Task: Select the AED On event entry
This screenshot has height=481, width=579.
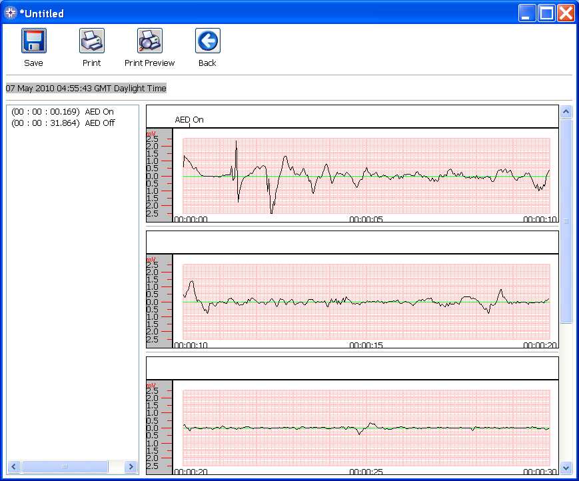Action: 63,111
